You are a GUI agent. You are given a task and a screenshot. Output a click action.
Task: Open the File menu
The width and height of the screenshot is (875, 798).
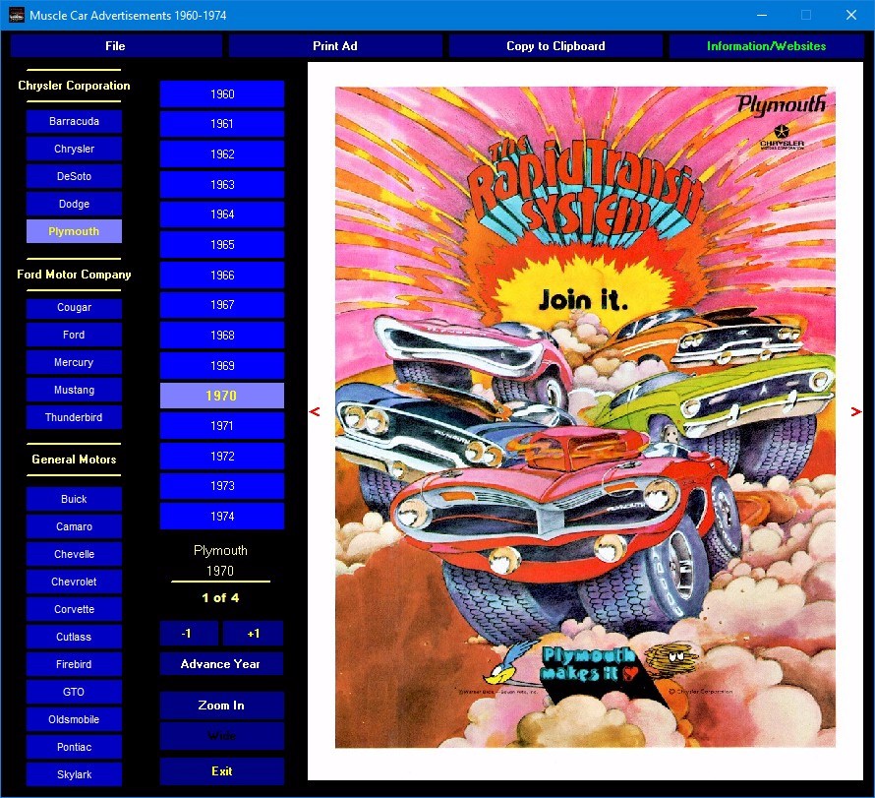tap(115, 46)
